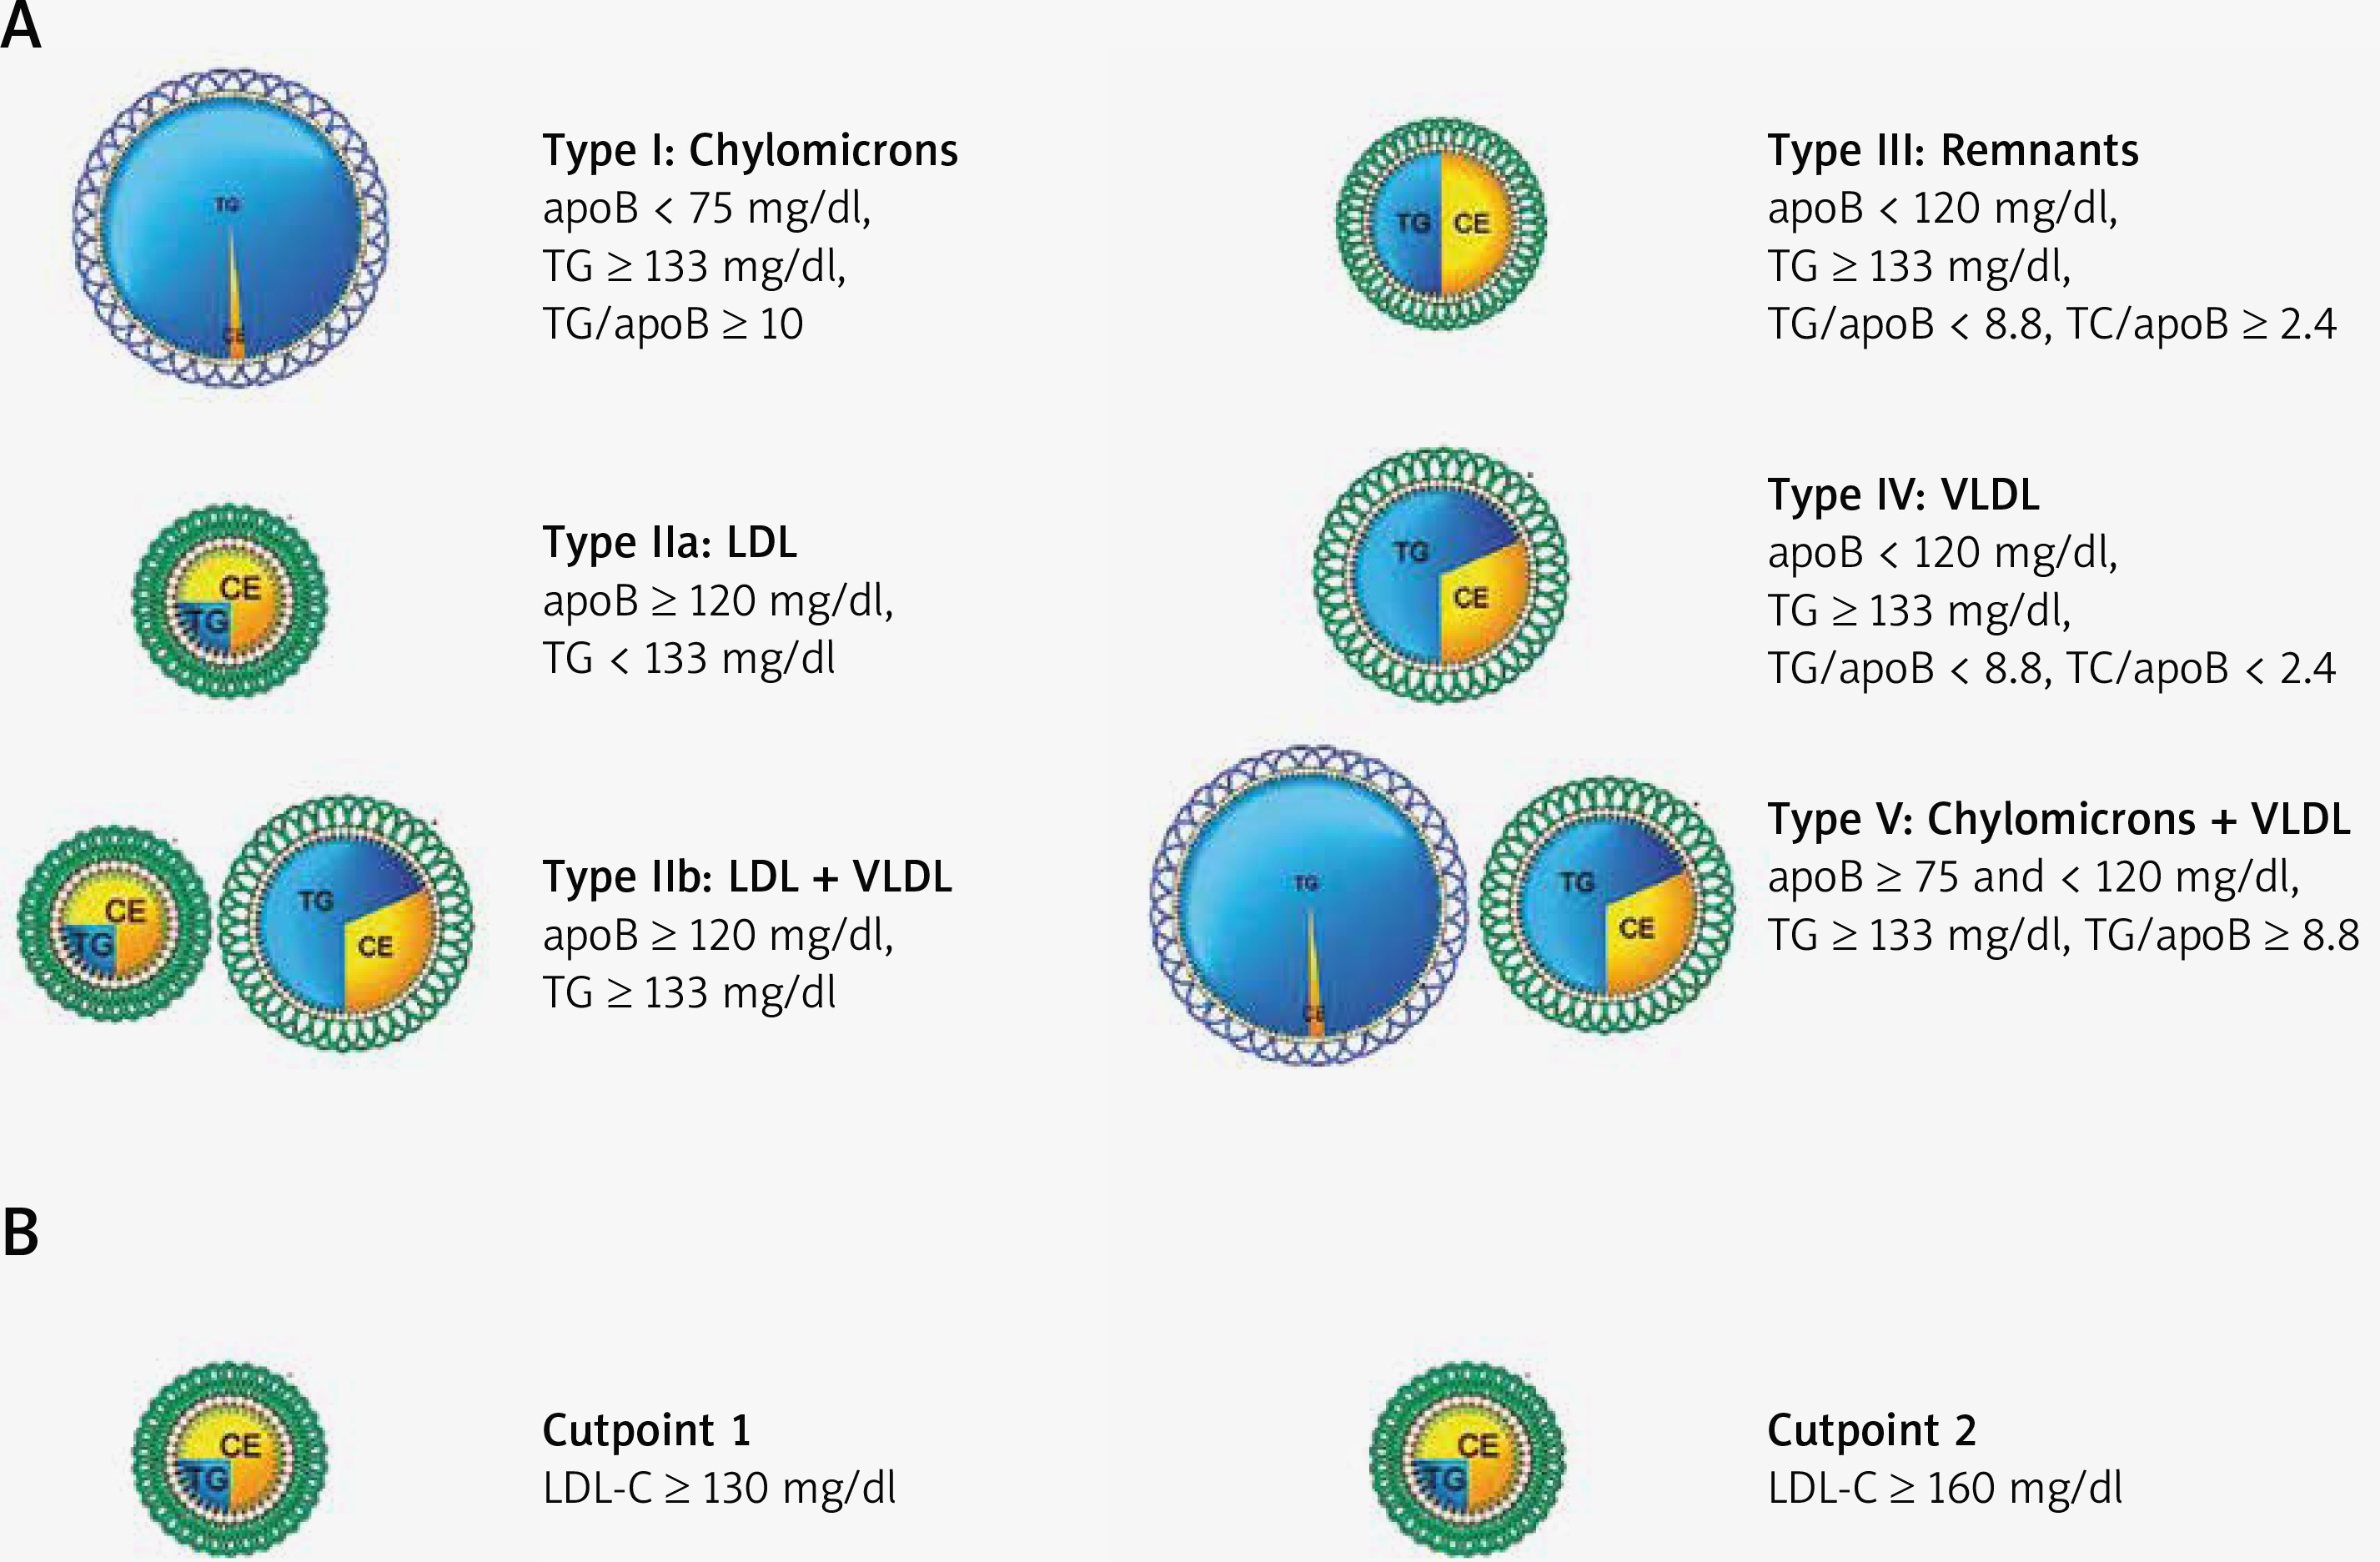Select the "Type V: Chylomicrons + VLDL" heading

(x=2058, y=819)
